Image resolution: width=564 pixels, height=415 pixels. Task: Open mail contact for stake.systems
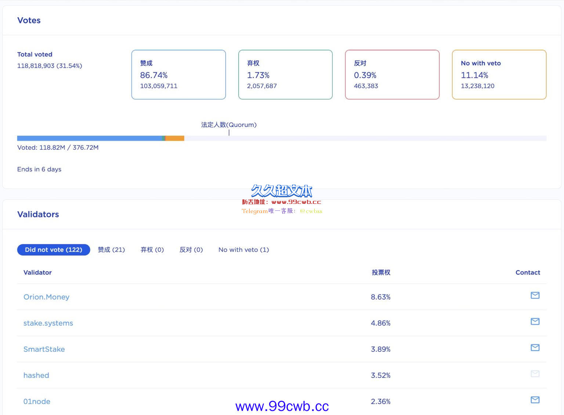[535, 322]
